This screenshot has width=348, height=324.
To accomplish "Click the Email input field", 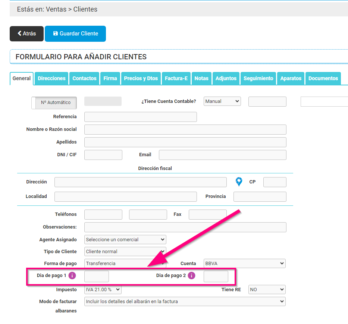I will 222,155.
